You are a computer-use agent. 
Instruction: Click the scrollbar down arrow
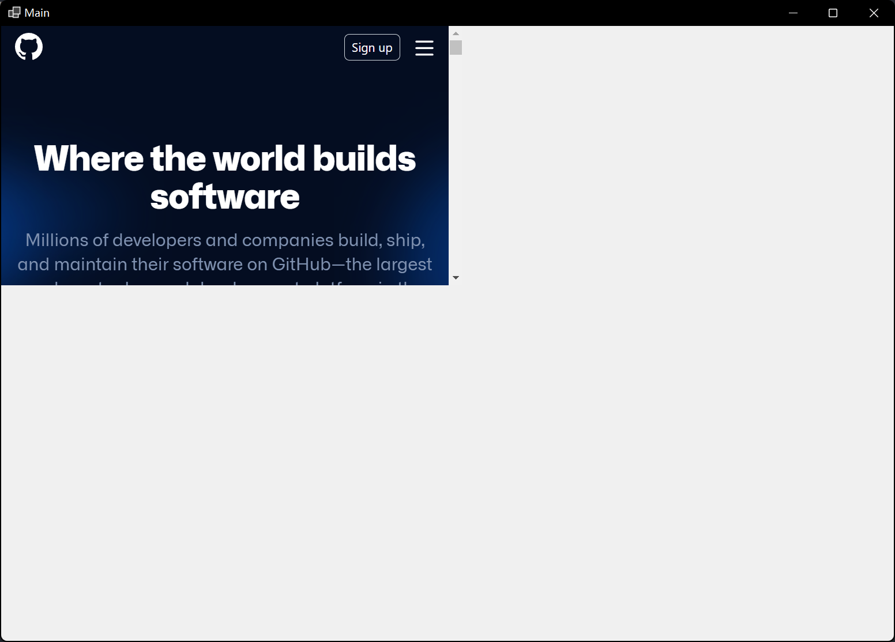(x=456, y=278)
